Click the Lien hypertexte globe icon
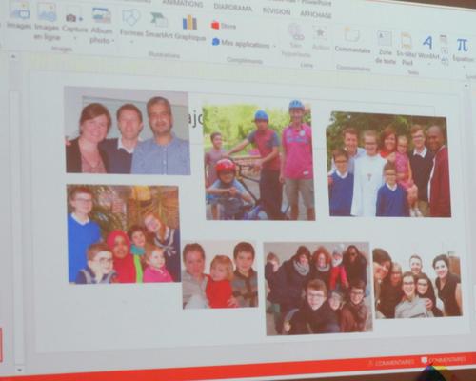This screenshot has height=381, width=476. coord(296,31)
